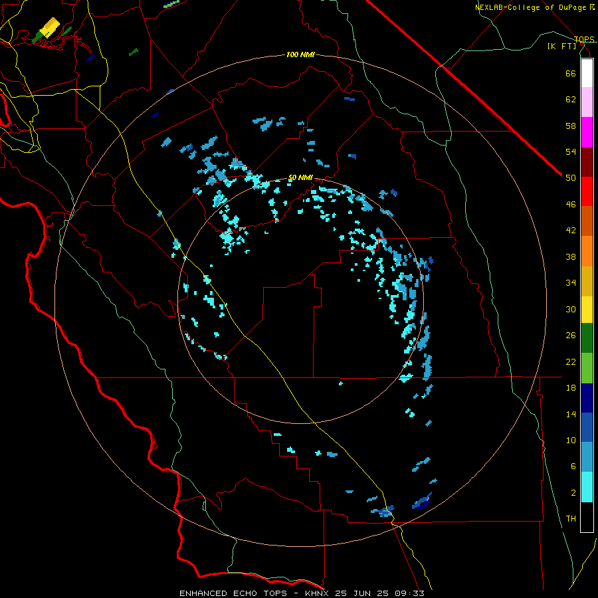Click the 6 legend value

573,466
